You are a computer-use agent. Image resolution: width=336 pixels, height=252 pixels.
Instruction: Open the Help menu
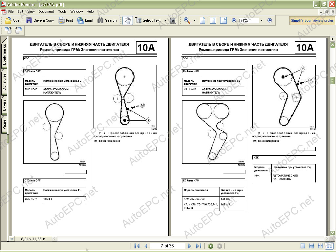click(x=90, y=11)
